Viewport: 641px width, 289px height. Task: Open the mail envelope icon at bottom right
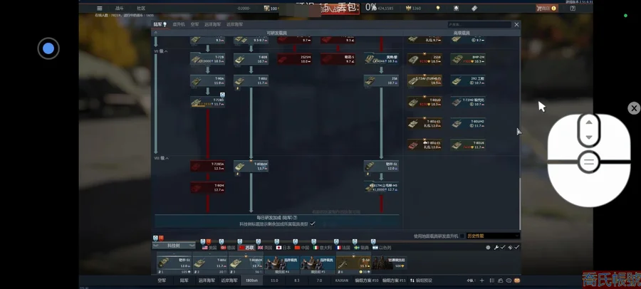517,280
